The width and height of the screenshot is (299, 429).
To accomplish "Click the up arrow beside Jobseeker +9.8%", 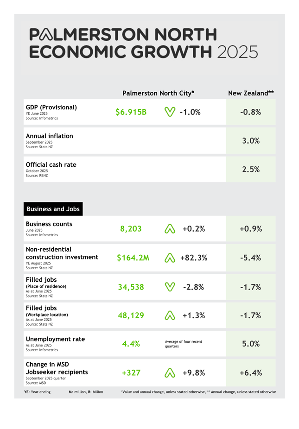I will pyautogui.click(x=170, y=373).
